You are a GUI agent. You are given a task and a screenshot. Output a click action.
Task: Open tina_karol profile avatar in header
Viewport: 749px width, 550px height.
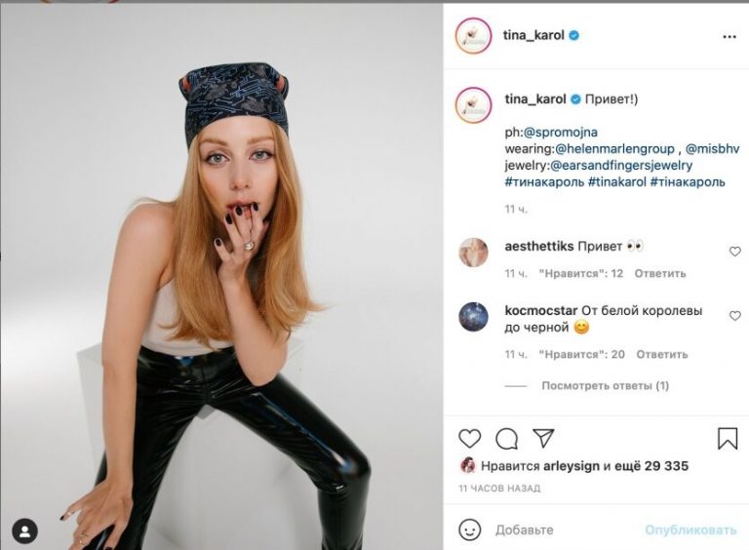(473, 36)
